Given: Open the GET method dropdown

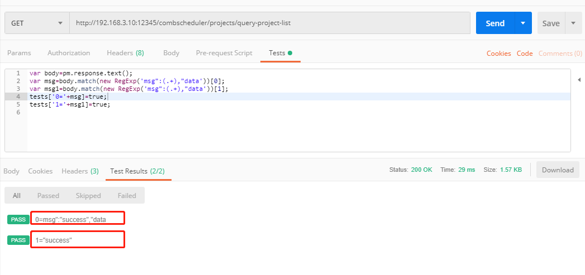Looking at the screenshot, I should click(37, 23).
